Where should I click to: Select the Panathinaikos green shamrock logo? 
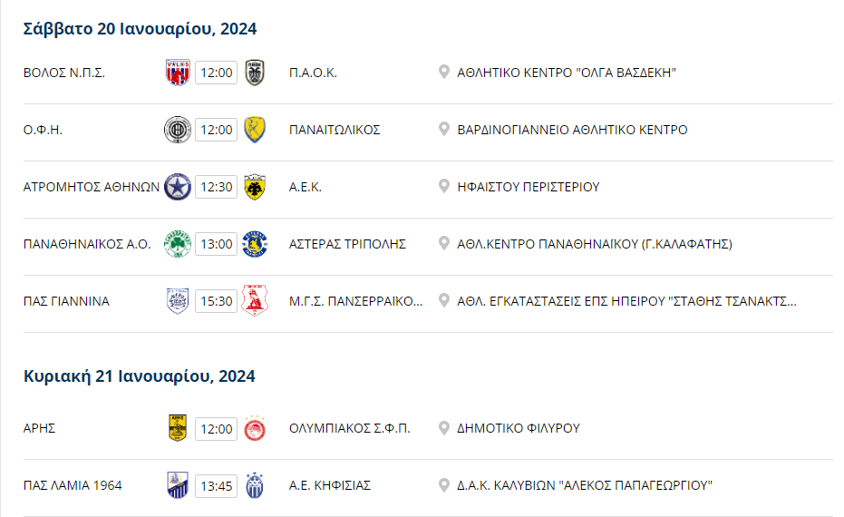point(178,244)
